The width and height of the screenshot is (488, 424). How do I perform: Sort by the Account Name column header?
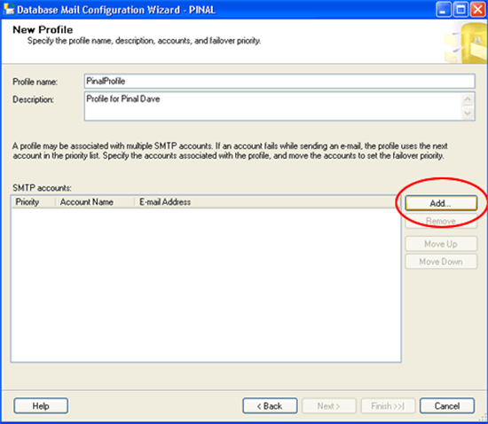[95, 202]
